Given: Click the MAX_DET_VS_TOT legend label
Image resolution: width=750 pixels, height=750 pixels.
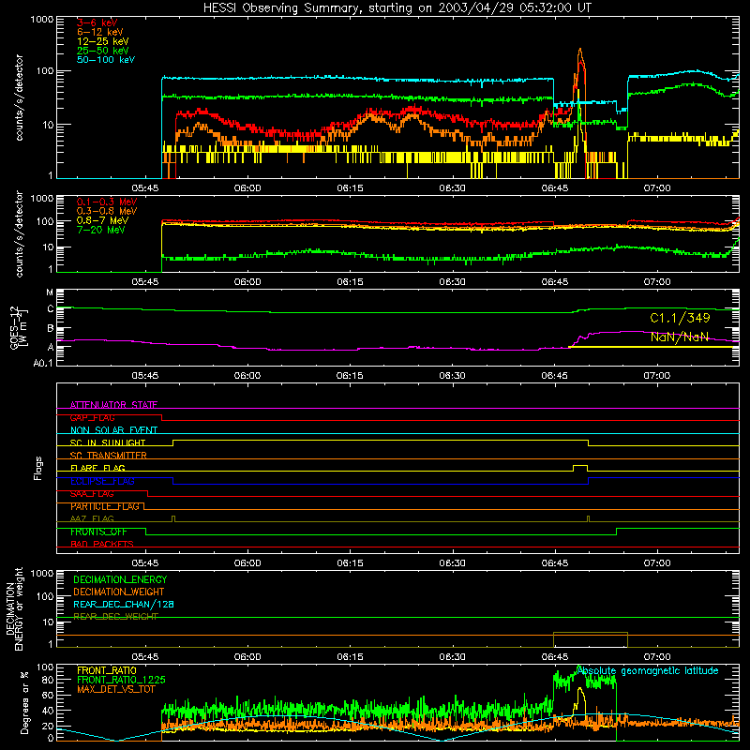Looking at the screenshot, I should (115, 689).
